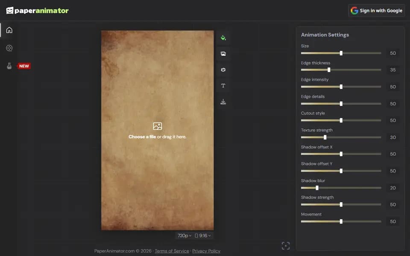
Task: Click the Size value field 50
Action: click(x=393, y=53)
